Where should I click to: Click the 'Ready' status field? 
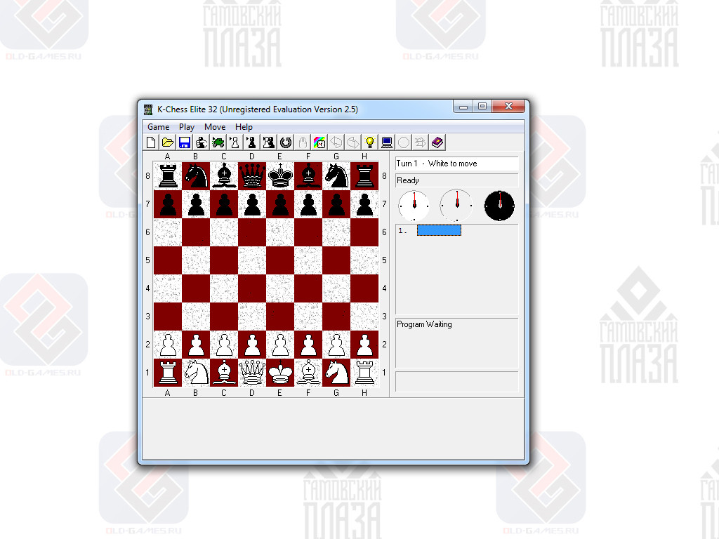click(456, 180)
